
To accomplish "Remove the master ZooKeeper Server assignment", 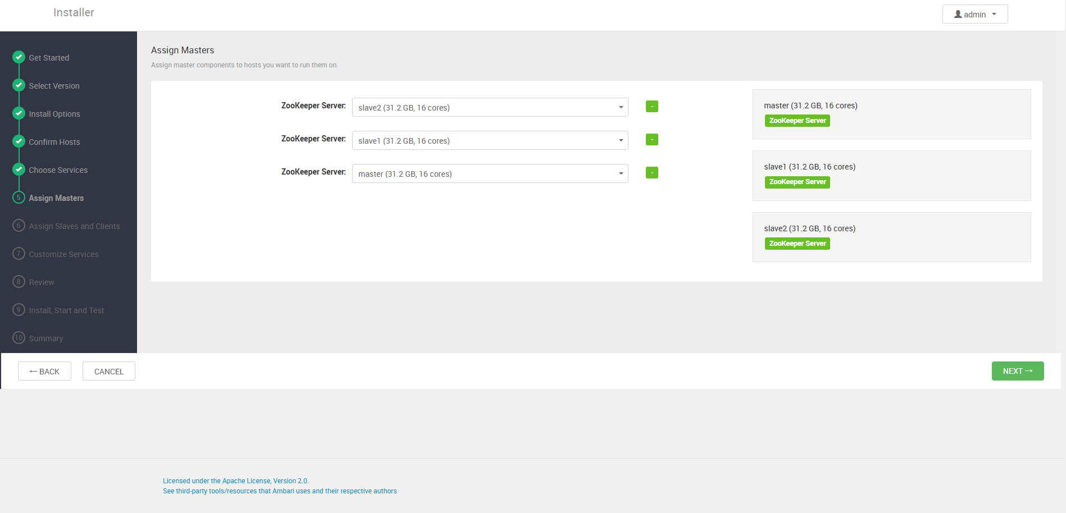I will pos(652,172).
